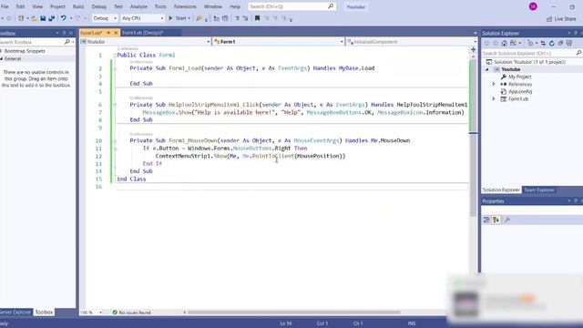Click the Ln 16 status bar indicator
583x328 pixels.
[285, 323]
